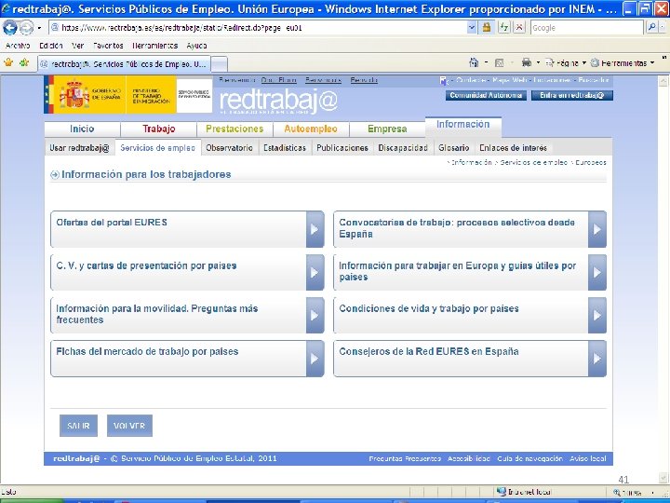Click arrow icon beside Ofertas del portal EURES
This screenshot has width=670, height=503.
(x=315, y=229)
